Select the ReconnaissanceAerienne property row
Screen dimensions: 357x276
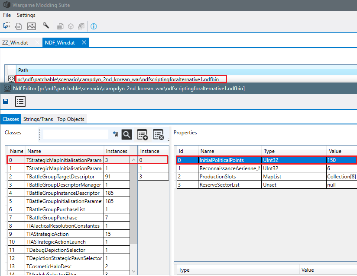(x=266, y=168)
